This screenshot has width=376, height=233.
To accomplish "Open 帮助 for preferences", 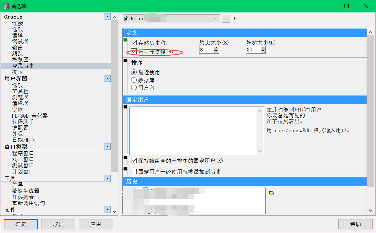I will tap(356, 224).
